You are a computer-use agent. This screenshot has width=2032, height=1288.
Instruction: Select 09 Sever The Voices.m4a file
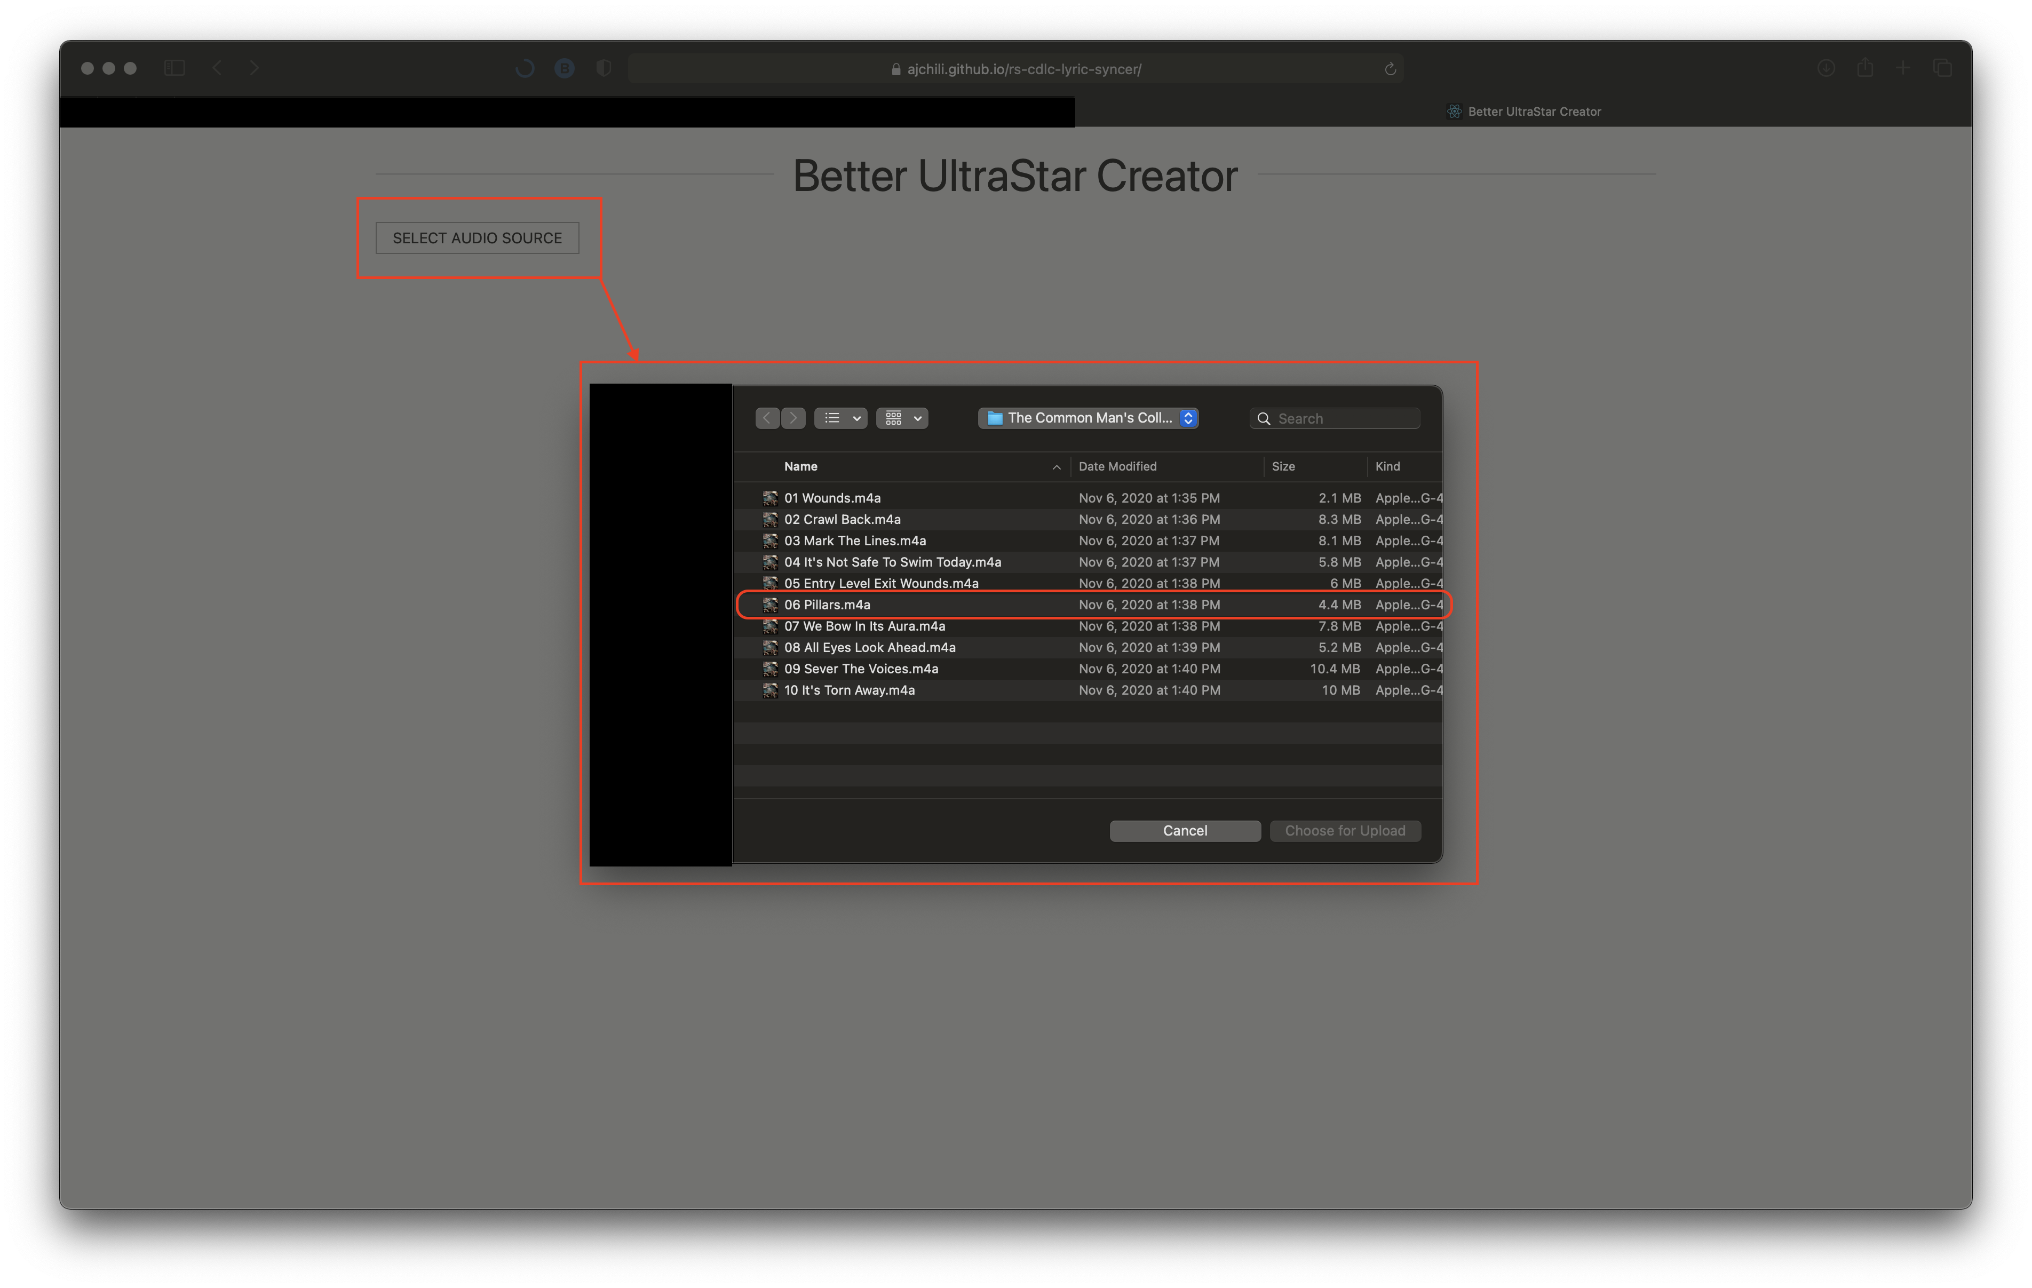click(x=861, y=669)
